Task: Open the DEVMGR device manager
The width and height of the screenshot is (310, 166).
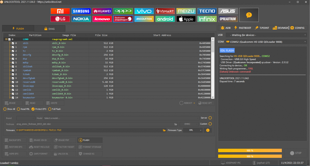Action: pos(280,28)
